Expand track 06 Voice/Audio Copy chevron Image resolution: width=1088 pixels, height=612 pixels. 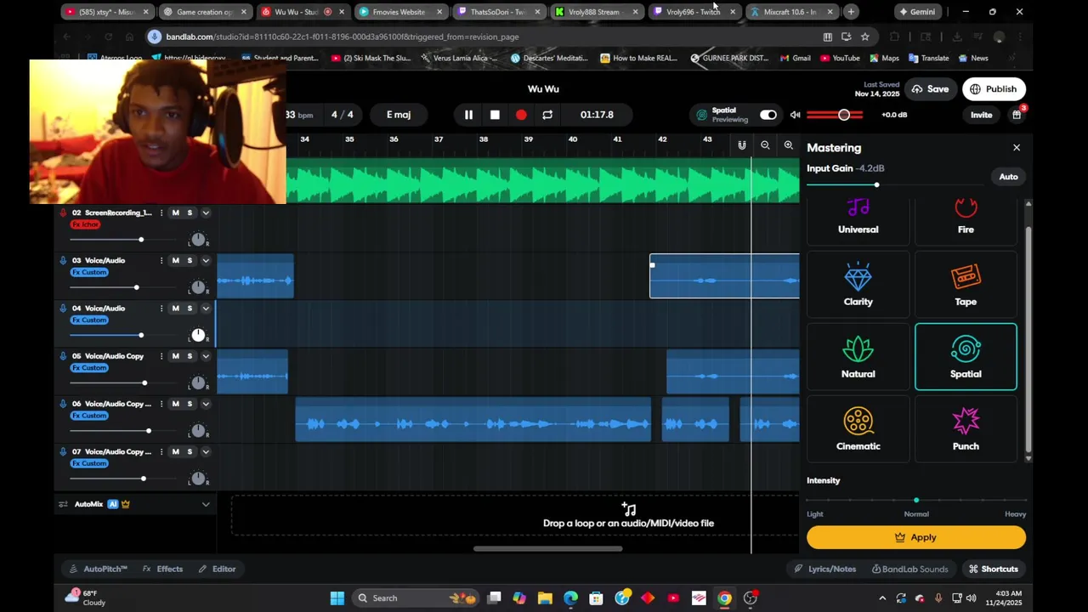(206, 404)
